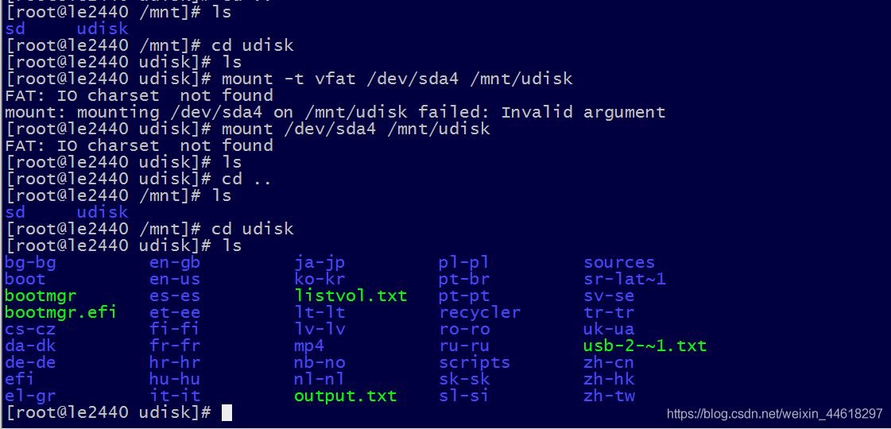Click the green bootmgr.efi file
Screen dimensions: 891x429
click(x=60, y=312)
